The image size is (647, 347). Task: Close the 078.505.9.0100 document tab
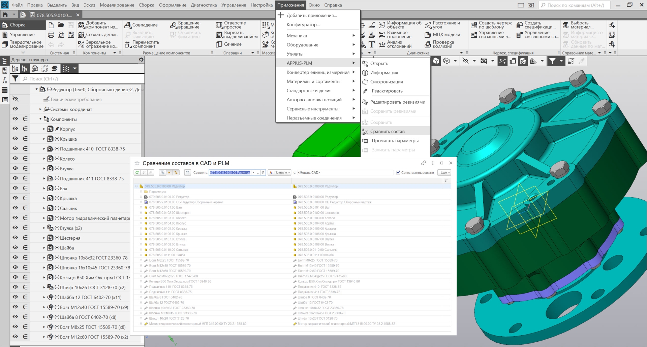click(x=78, y=15)
